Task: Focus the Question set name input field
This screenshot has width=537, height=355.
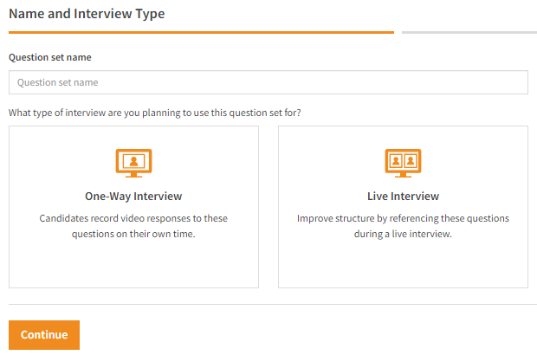Action: click(x=268, y=82)
